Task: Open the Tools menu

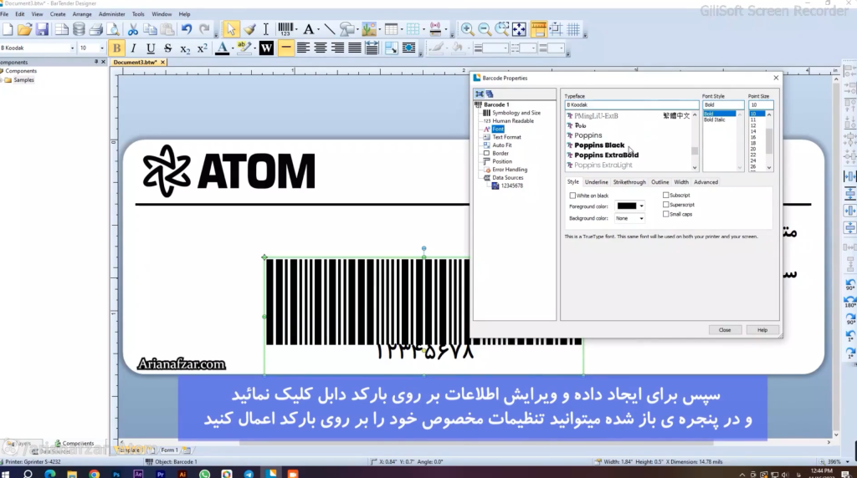Action: click(x=138, y=14)
